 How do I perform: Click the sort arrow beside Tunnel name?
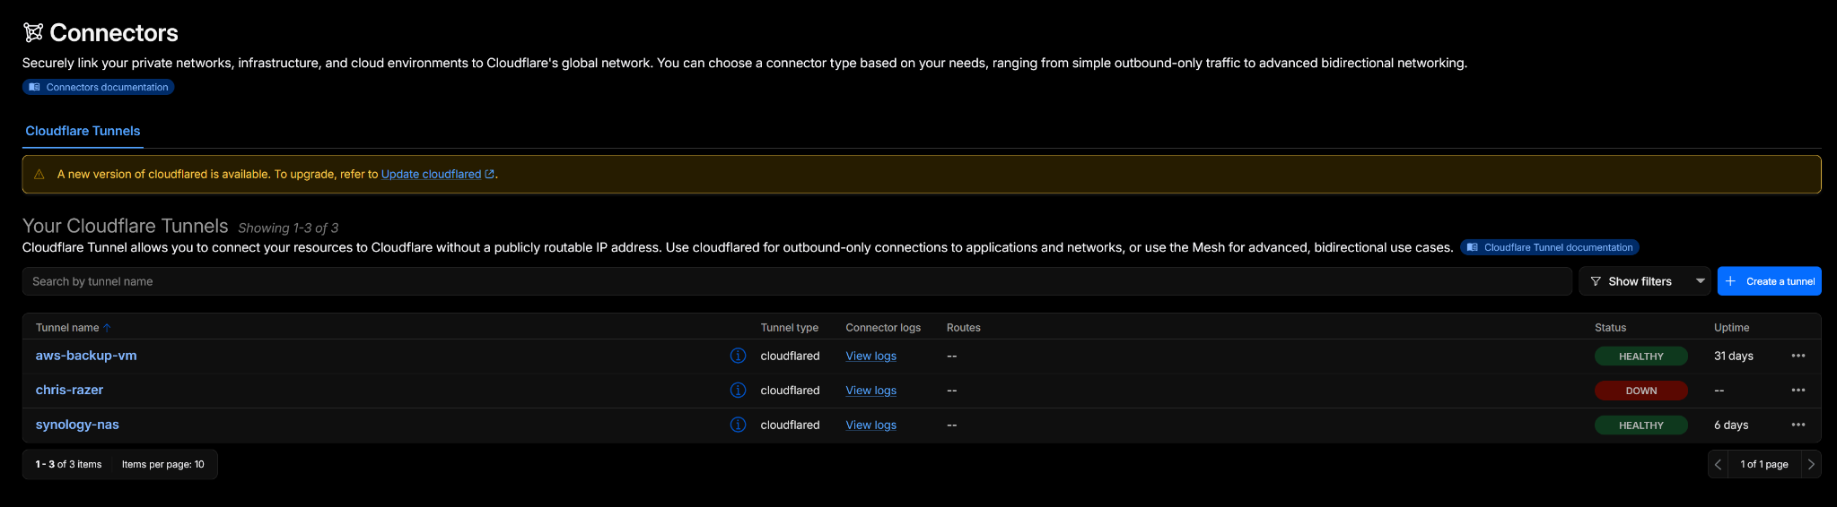tap(107, 328)
